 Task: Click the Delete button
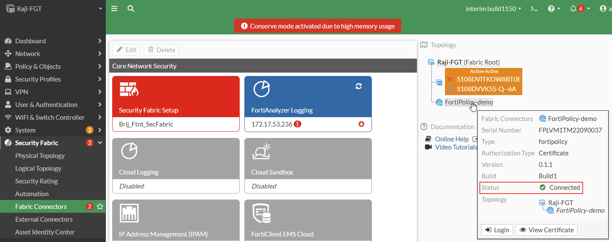161,50
